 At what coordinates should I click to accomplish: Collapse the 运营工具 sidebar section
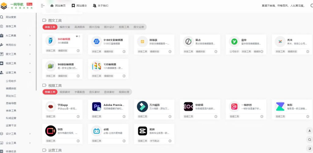[30, 73]
